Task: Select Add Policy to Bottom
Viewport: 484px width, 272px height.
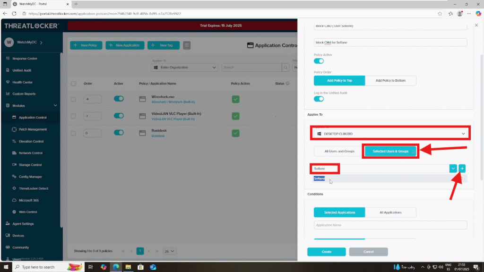Action: point(390,80)
